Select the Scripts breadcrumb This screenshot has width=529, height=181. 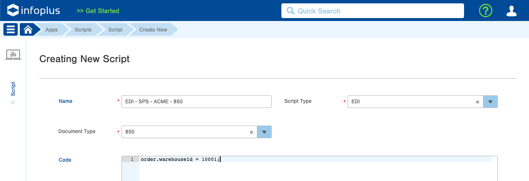pyautogui.click(x=83, y=30)
